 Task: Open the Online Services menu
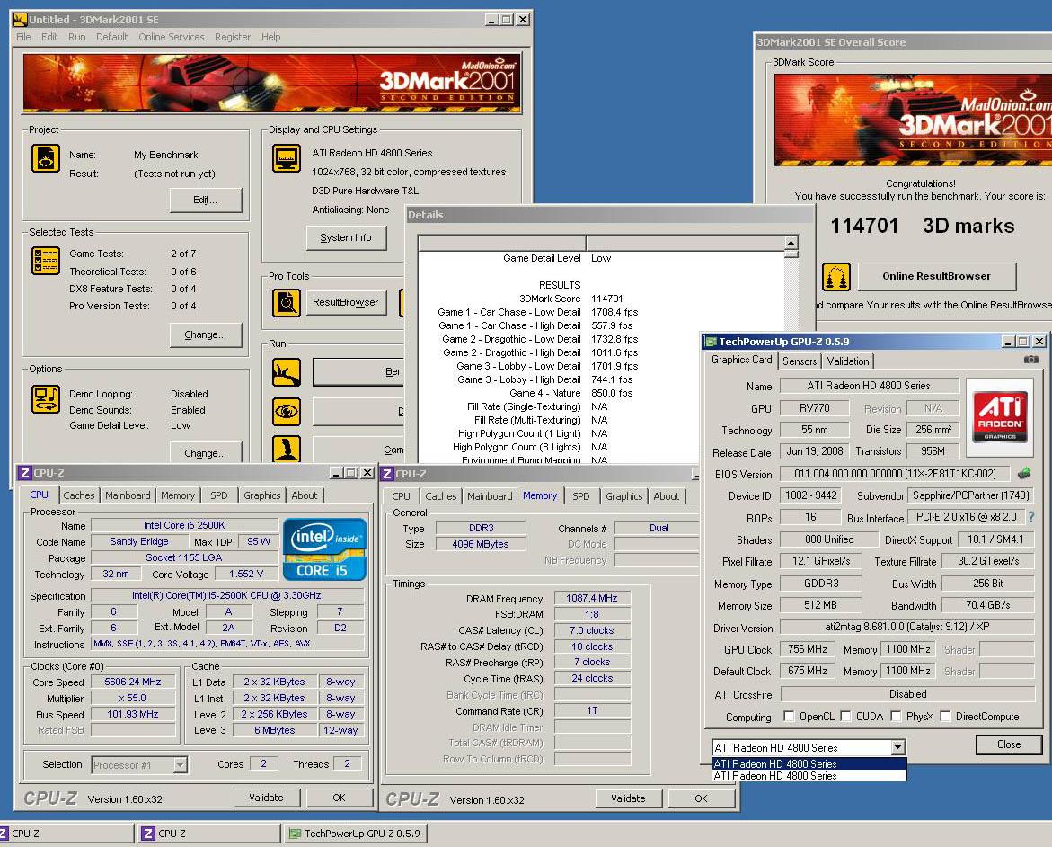click(171, 37)
